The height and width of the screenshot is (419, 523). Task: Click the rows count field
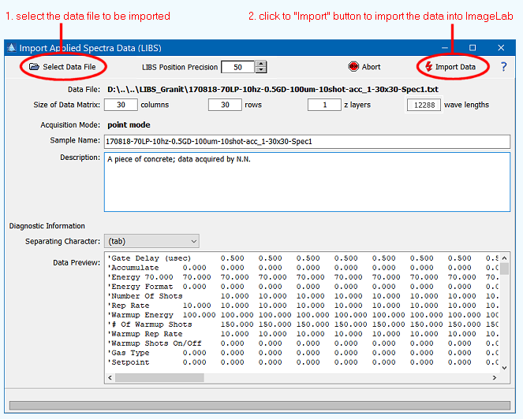point(225,105)
